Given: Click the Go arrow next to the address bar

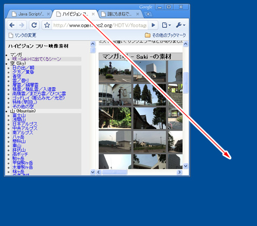Looking at the screenshot, I should point(153,25).
